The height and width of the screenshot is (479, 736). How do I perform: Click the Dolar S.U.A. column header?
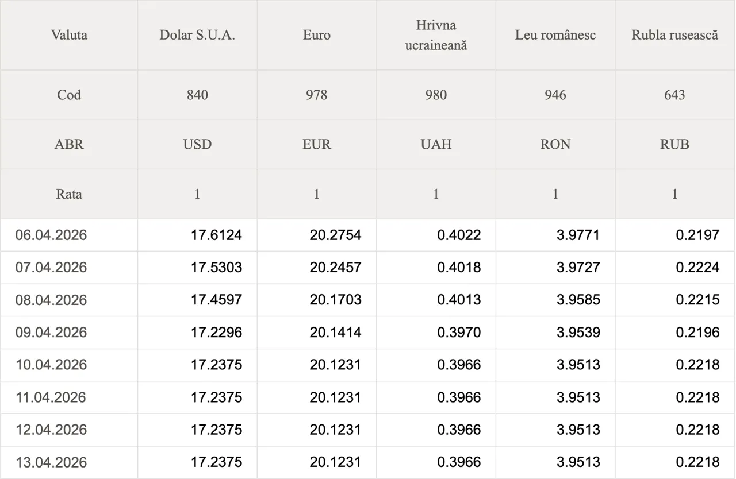click(x=197, y=35)
